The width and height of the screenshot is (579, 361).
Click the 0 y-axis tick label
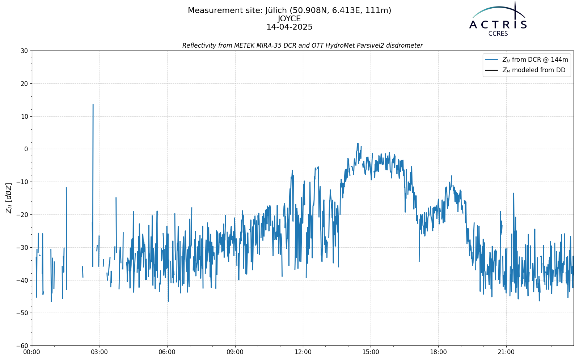(26, 149)
